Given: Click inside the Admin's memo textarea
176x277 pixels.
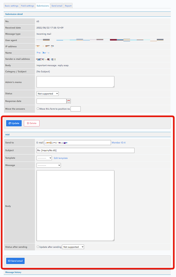Looking at the screenshot, I should coord(75,82).
